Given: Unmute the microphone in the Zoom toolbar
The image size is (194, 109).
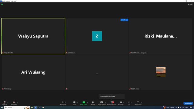Looking at the screenshot, I should [5, 103].
